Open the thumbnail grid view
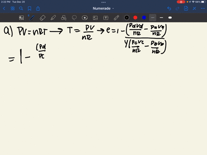 pyautogui.click(x=13, y=9)
